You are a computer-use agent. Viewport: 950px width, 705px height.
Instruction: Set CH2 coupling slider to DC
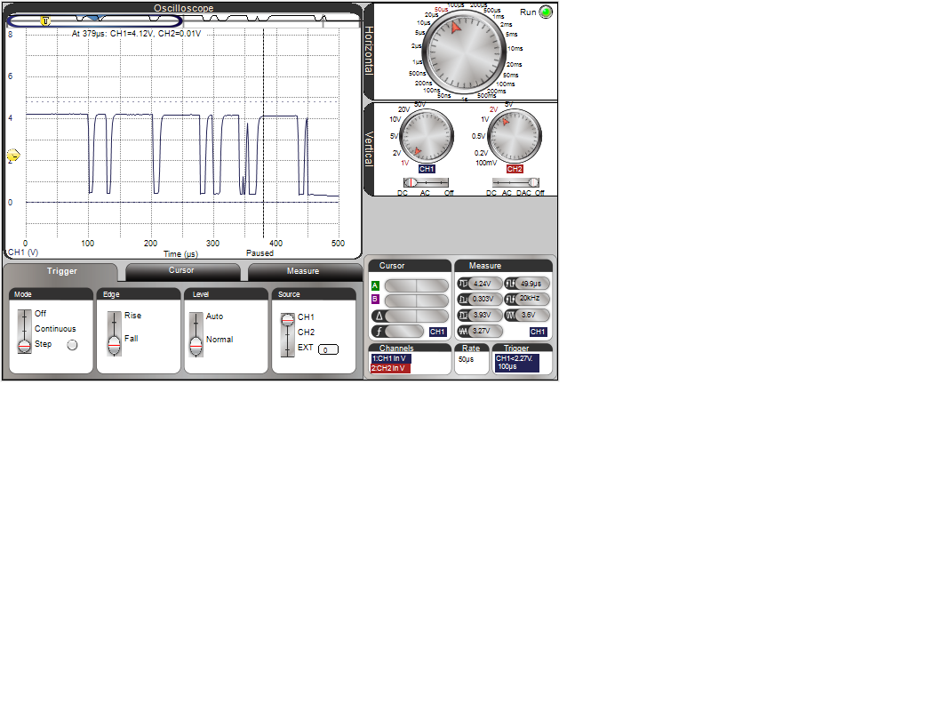point(492,182)
